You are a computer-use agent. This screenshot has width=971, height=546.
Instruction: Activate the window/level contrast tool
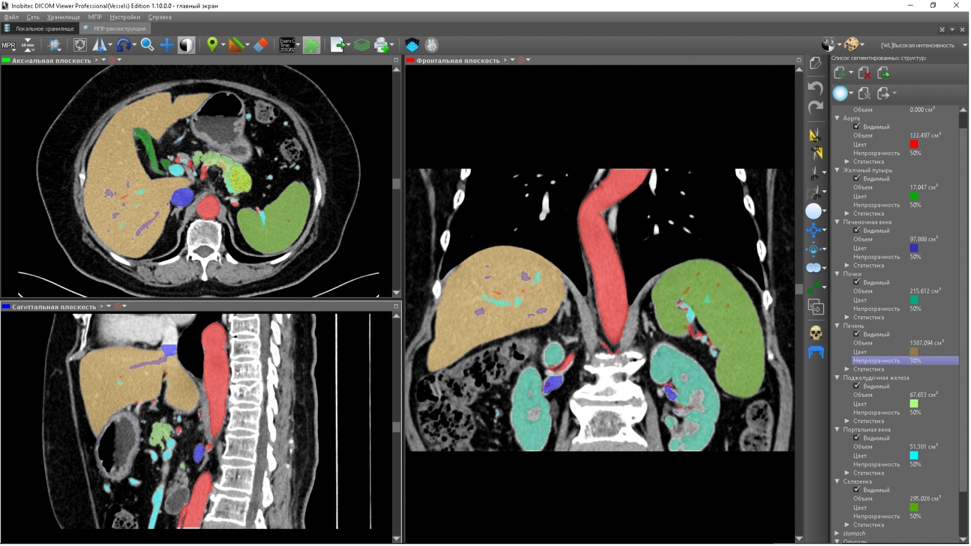click(x=186, y=45)
